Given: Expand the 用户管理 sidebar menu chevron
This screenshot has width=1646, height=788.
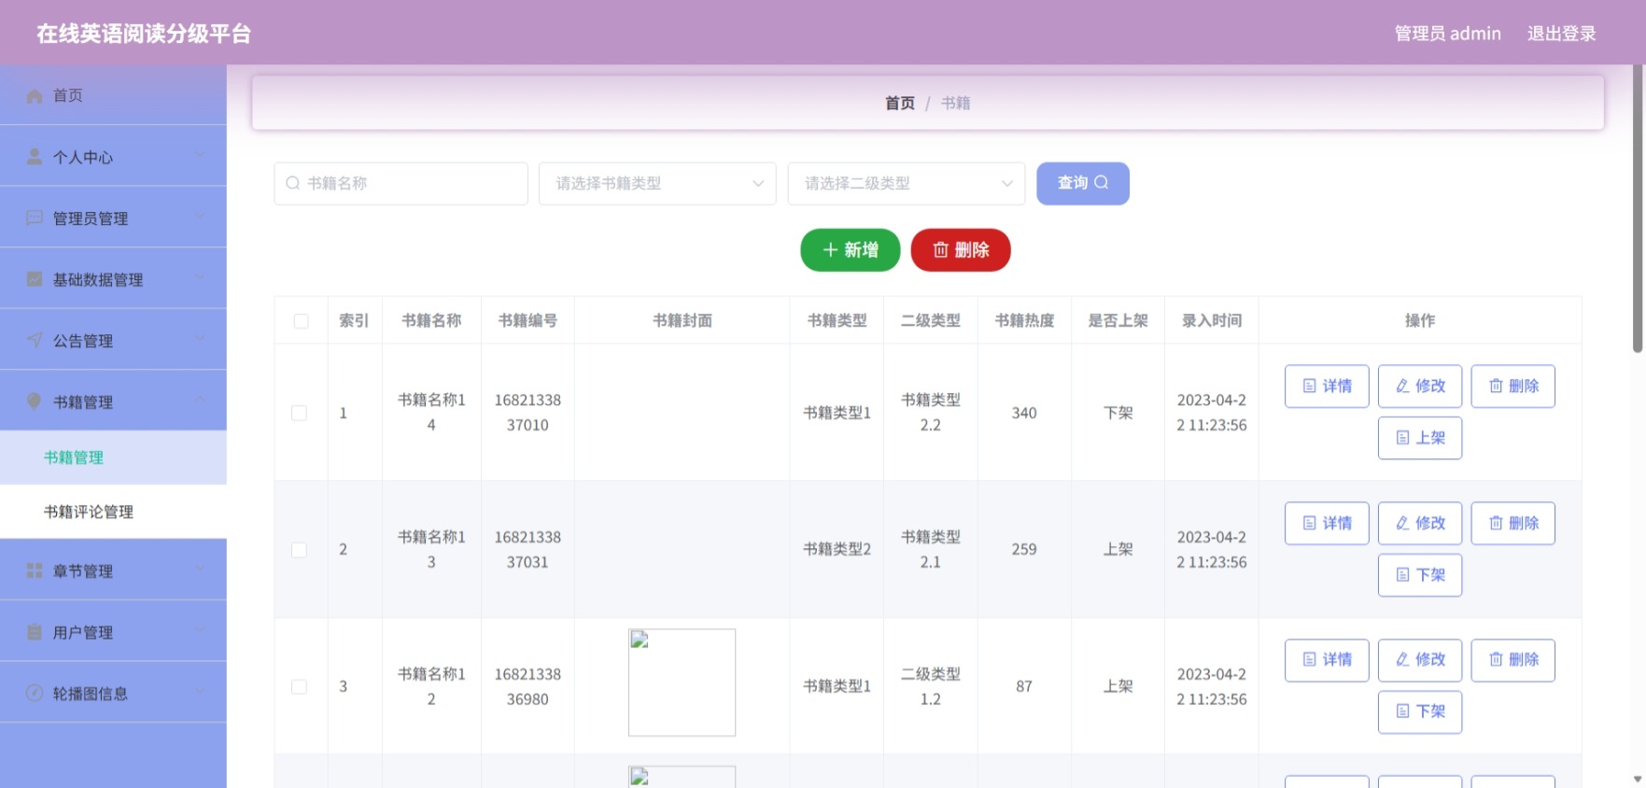Looking at the screenshot, I should point(200,630).
